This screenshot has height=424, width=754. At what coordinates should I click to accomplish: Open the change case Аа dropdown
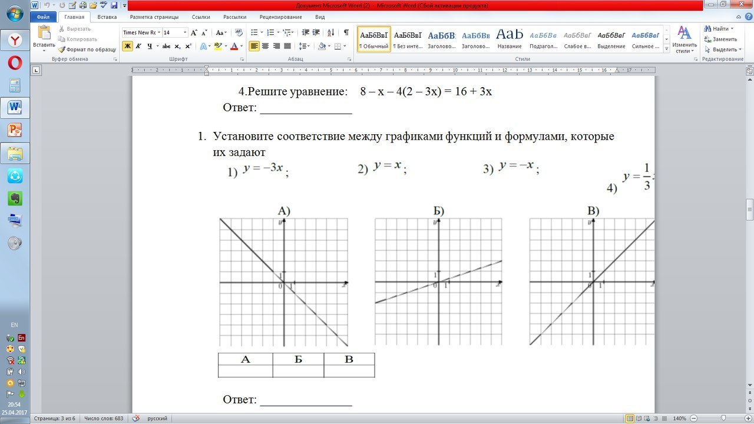(221, 33)
